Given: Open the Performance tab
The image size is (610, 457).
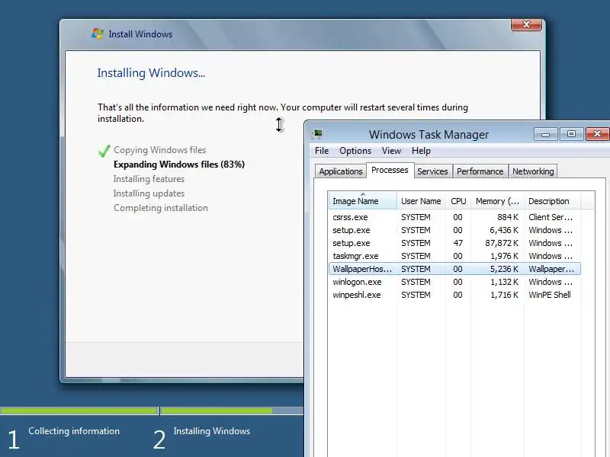Looking at the screenshot, I should pyautogui.click(x=480, y=171).
